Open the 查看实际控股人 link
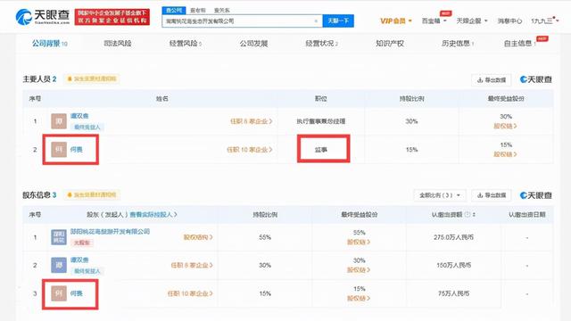This screenshot has width=571, height=321. pos(153,214)
